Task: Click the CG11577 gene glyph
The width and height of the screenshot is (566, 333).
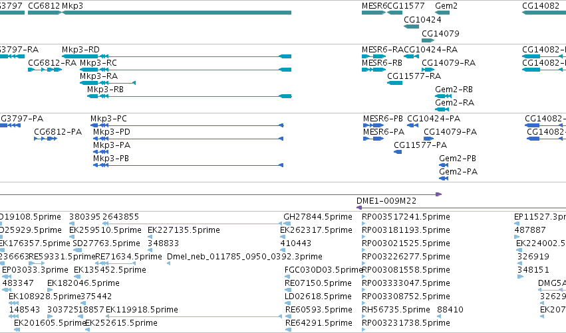Action: pyautogui.click(x=394, y=13)
